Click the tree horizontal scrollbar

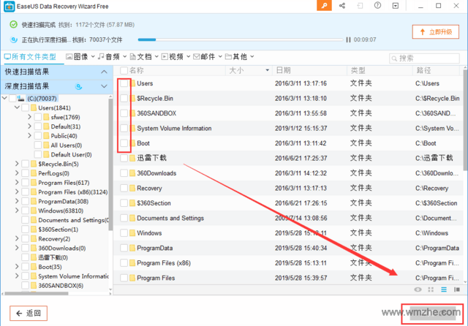37,294
